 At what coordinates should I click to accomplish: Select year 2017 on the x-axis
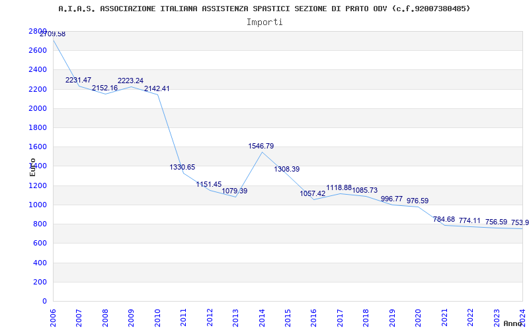coord(340,318)
